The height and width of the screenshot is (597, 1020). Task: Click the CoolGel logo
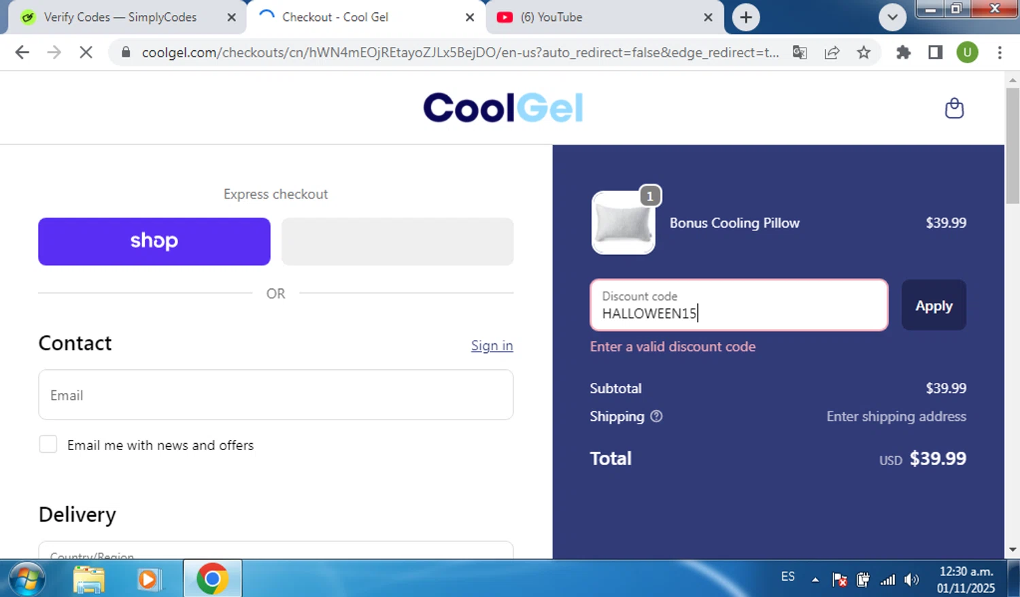[x=503, y=107]
